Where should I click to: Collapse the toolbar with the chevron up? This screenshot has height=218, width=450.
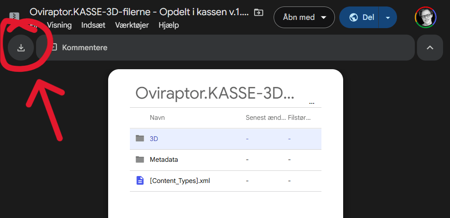point(430,48)
